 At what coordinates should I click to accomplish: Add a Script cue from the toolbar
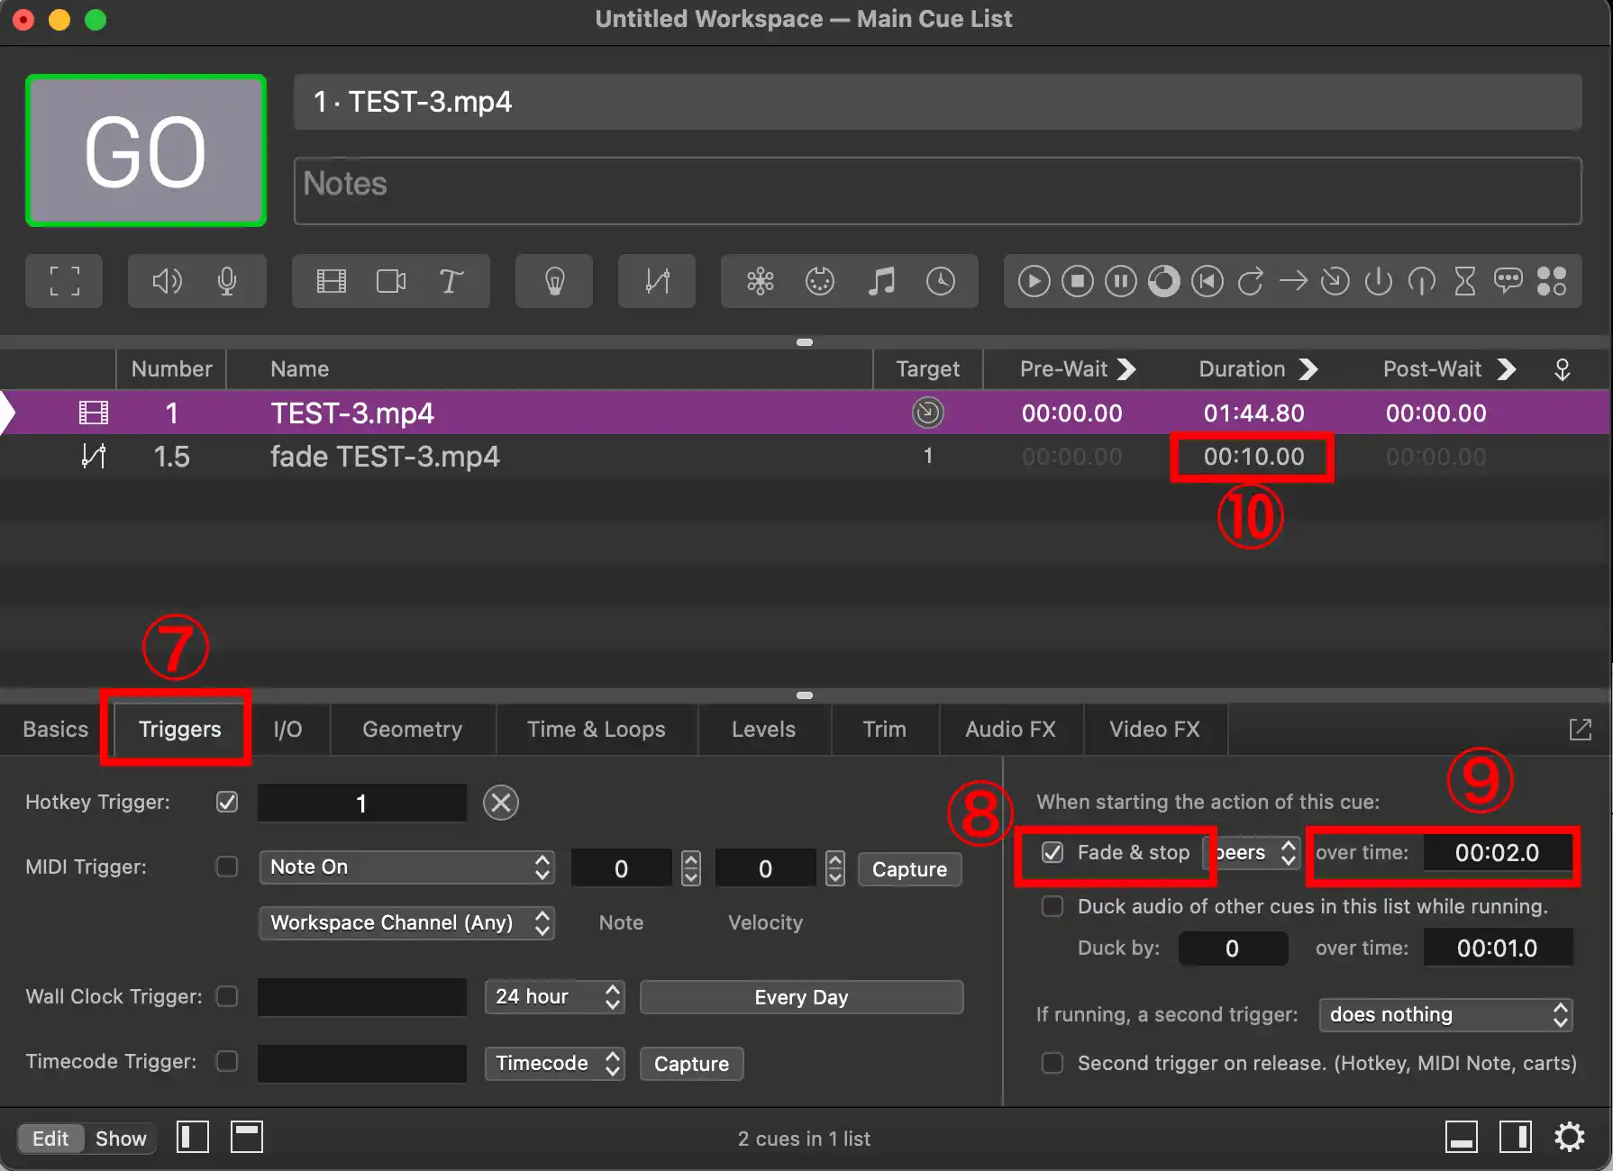tap(1551, 282)
